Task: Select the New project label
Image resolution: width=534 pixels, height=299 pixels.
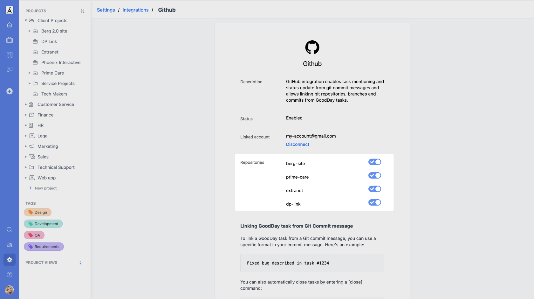Action: (46, 188)
